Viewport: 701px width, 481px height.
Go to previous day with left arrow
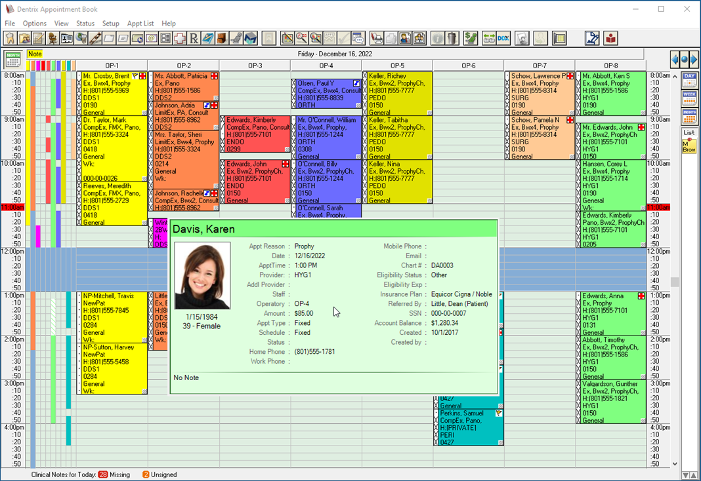[x=675, y=60]
